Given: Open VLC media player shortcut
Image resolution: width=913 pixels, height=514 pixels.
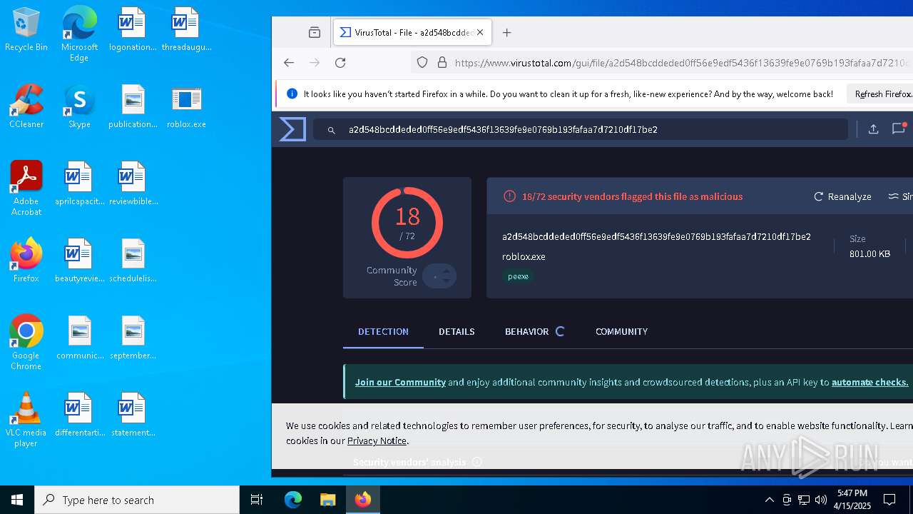Looking at the screenshot, I should pyautogui.click(x=26, y=420).
